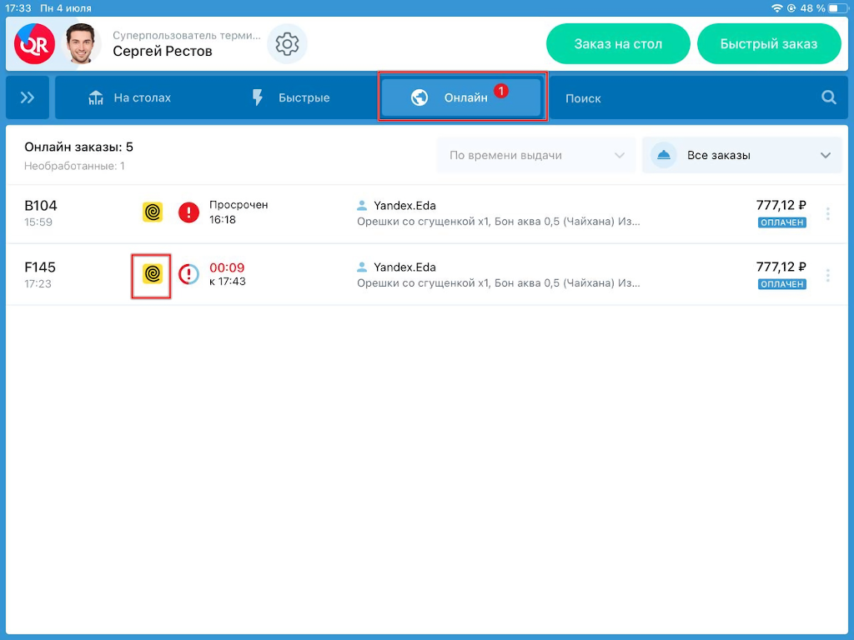Open settings gear next to Сергей Рестов
Viewport: 854px width, 640px height.
point(287,44)
